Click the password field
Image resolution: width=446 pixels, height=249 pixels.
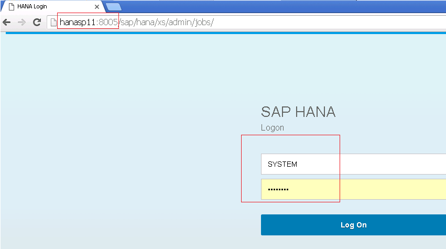pos(353,189)
